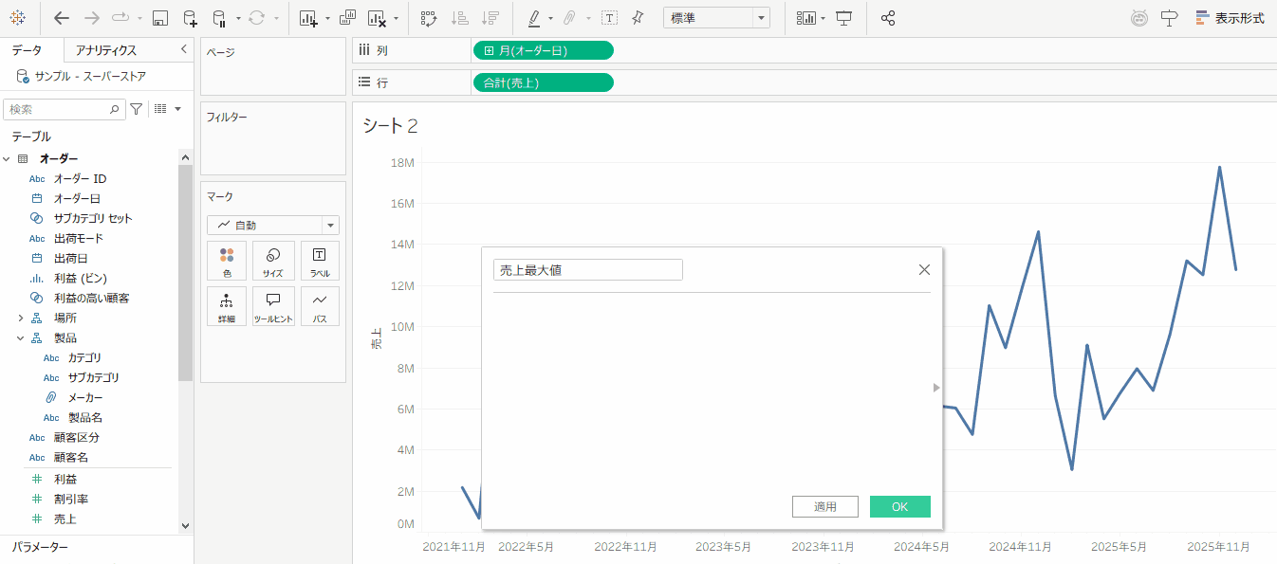The height and width of the screenshot is (564, 1277).
Task: Enter presentation mode from the toolbar
Action: click(843, 18)
